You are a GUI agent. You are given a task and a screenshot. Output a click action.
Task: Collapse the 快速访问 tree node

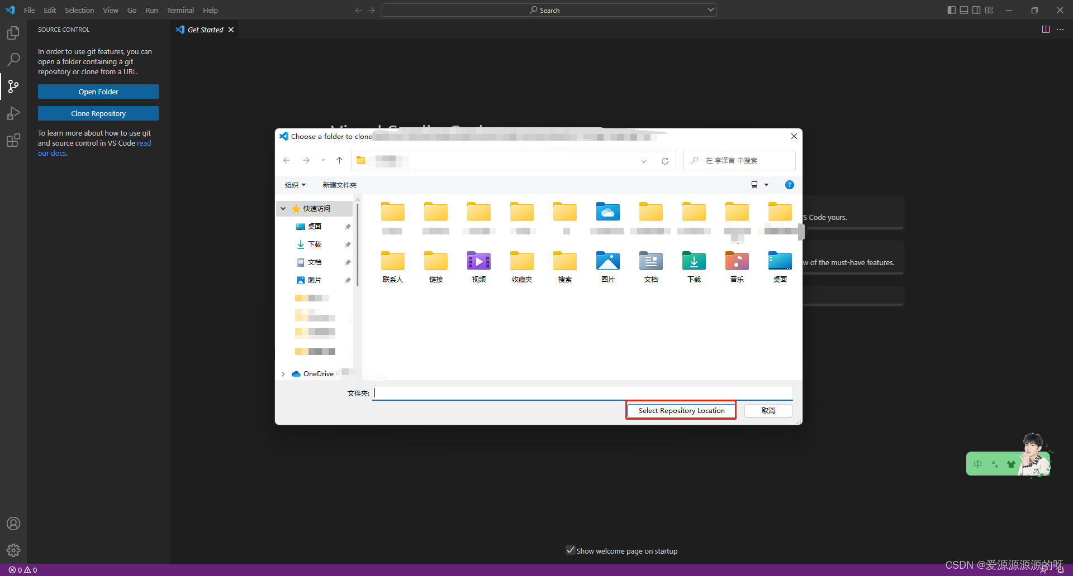283,208
